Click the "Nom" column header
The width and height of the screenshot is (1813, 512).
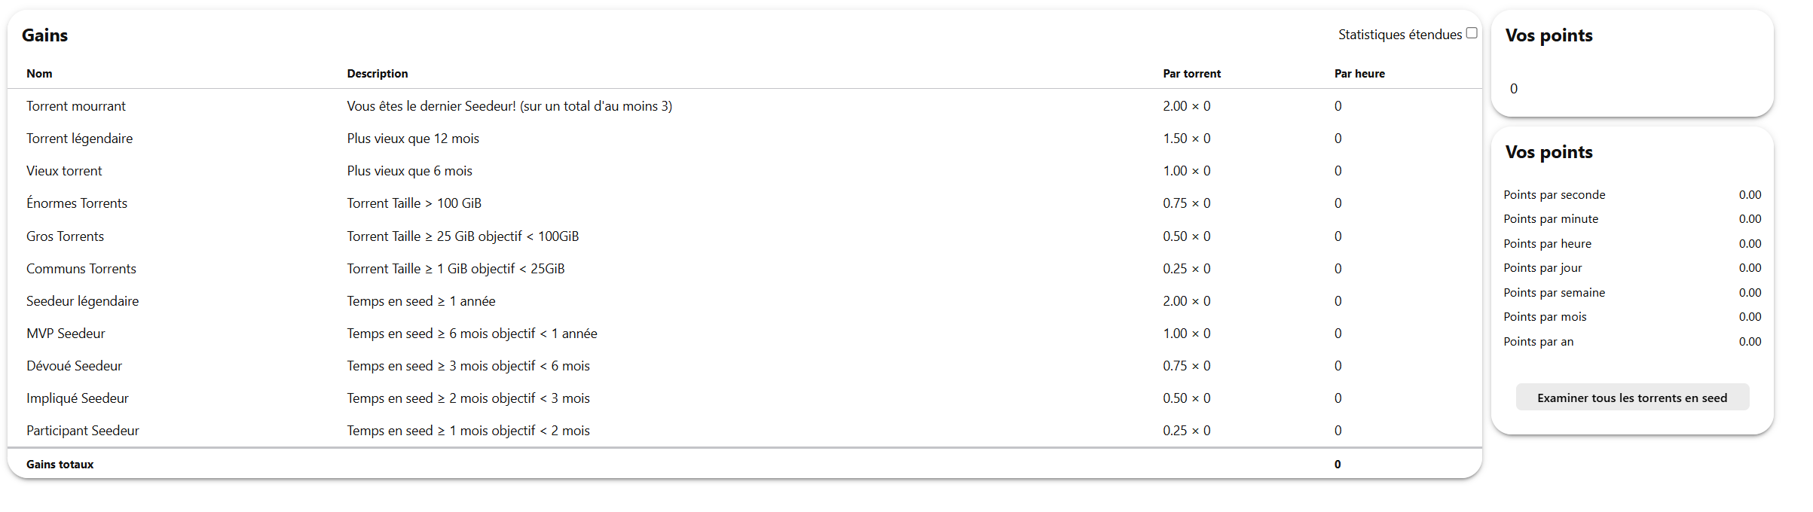(x=39, y=74)
